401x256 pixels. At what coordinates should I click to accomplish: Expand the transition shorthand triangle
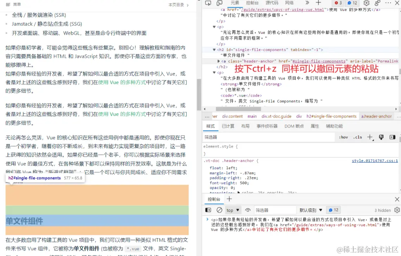[239, 192]
